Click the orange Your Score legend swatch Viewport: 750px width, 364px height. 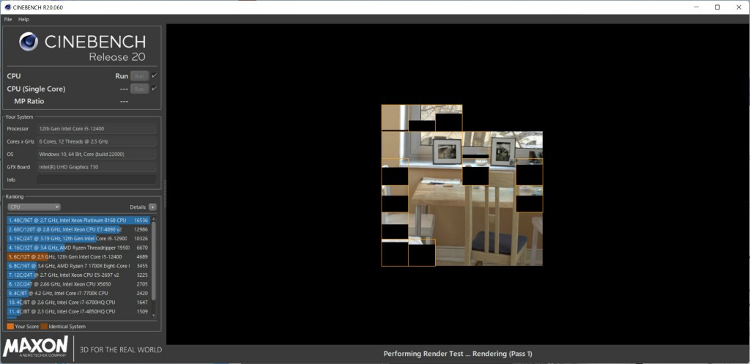(10, 327)
